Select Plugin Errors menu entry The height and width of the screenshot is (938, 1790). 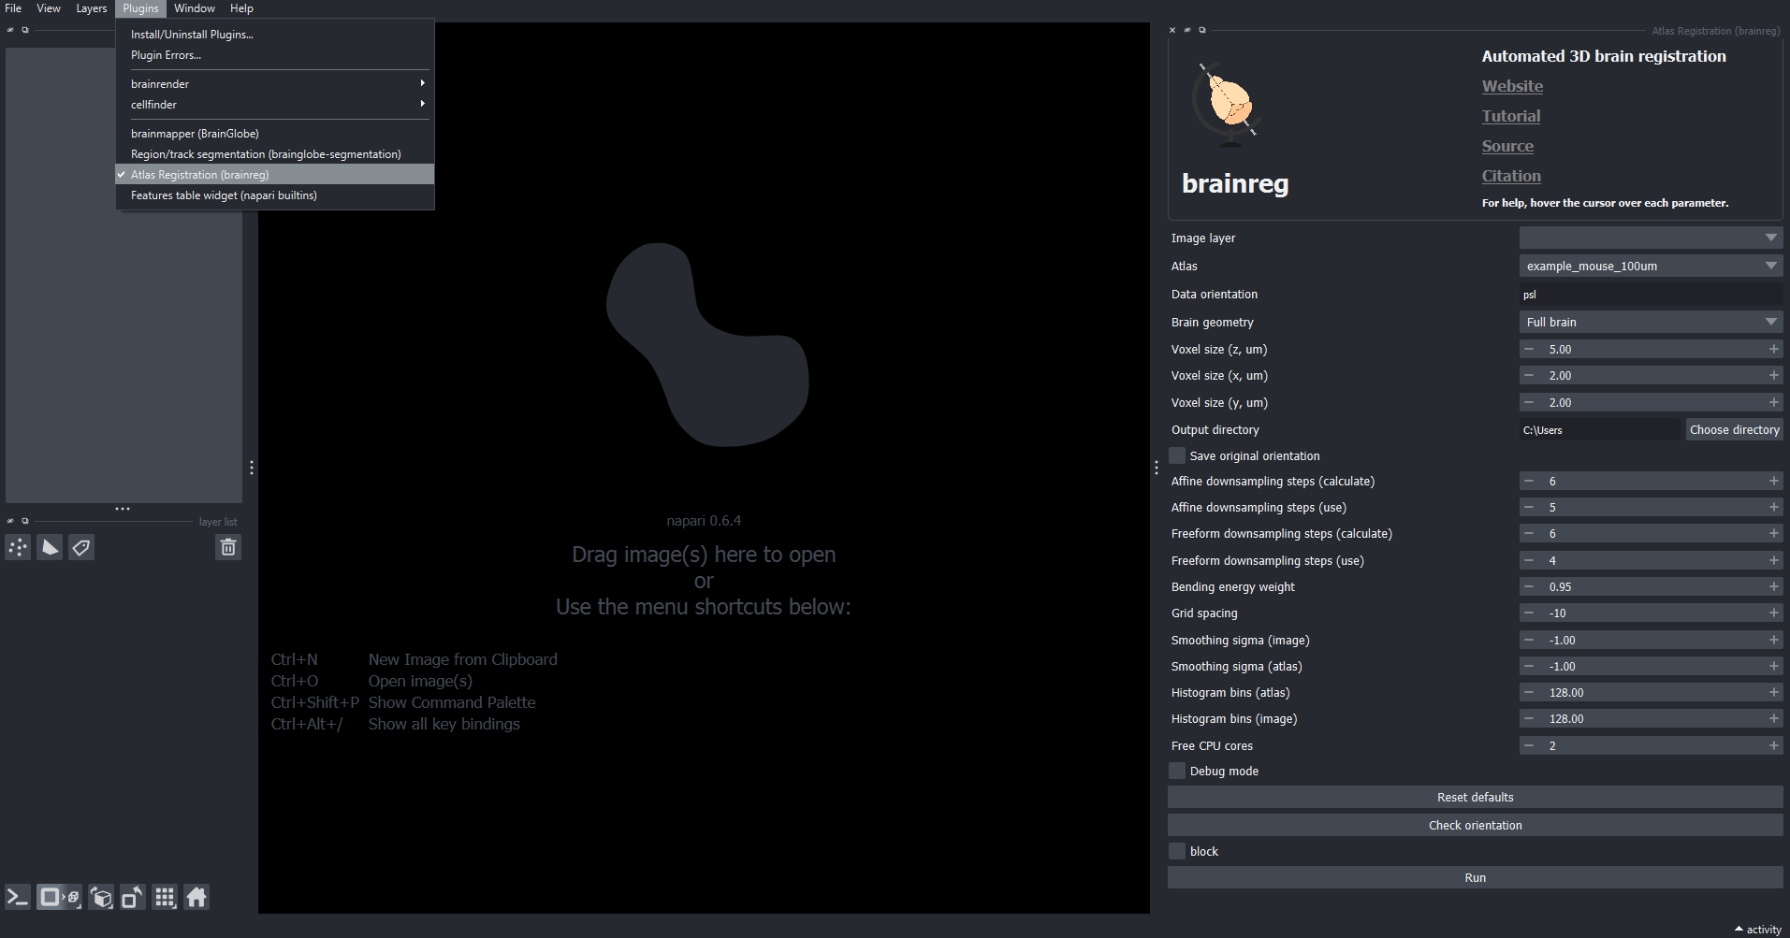pyautogui.click(x=275, y=55)
